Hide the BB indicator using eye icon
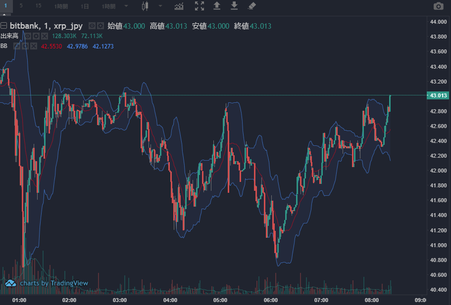 tap(17, 46)
